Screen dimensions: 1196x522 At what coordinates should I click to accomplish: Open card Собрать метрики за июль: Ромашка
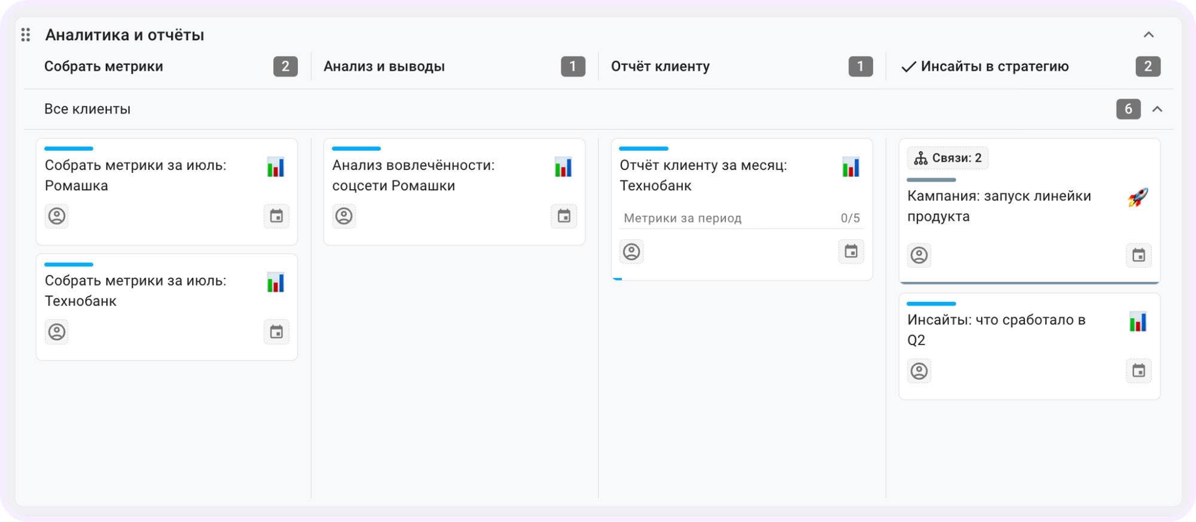point(167,192)
